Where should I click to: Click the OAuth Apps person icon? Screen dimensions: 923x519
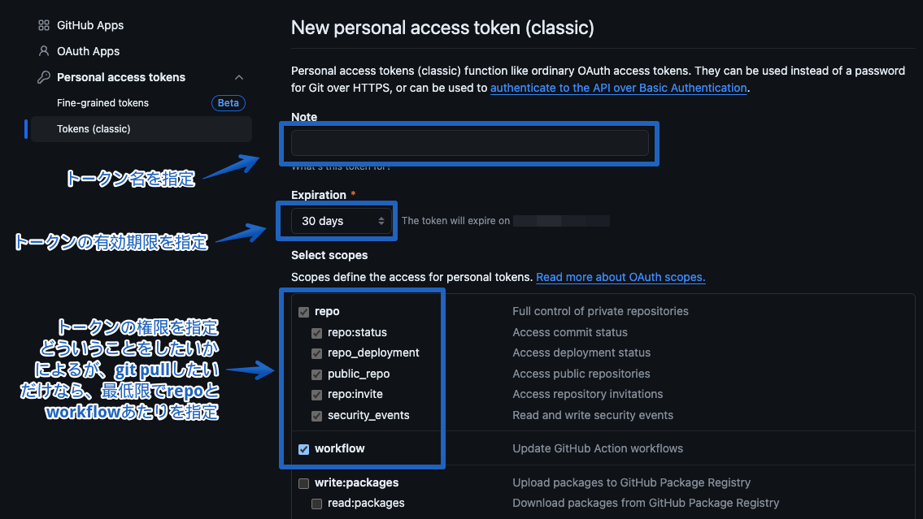click(43, 51)
